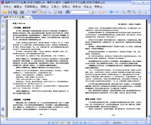Open the signatures pen panel icon
151x125 pixels.
(3, 48)
